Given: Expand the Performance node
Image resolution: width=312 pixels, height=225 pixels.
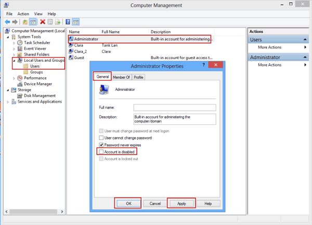Looking at the screenshot, I should pos(14,78).
